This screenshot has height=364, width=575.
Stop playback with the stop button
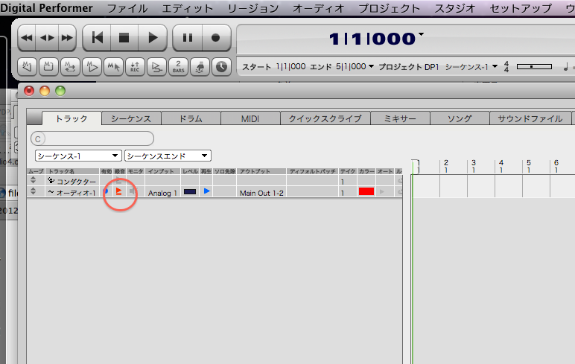pyautogui.click(x=124, y=38)
